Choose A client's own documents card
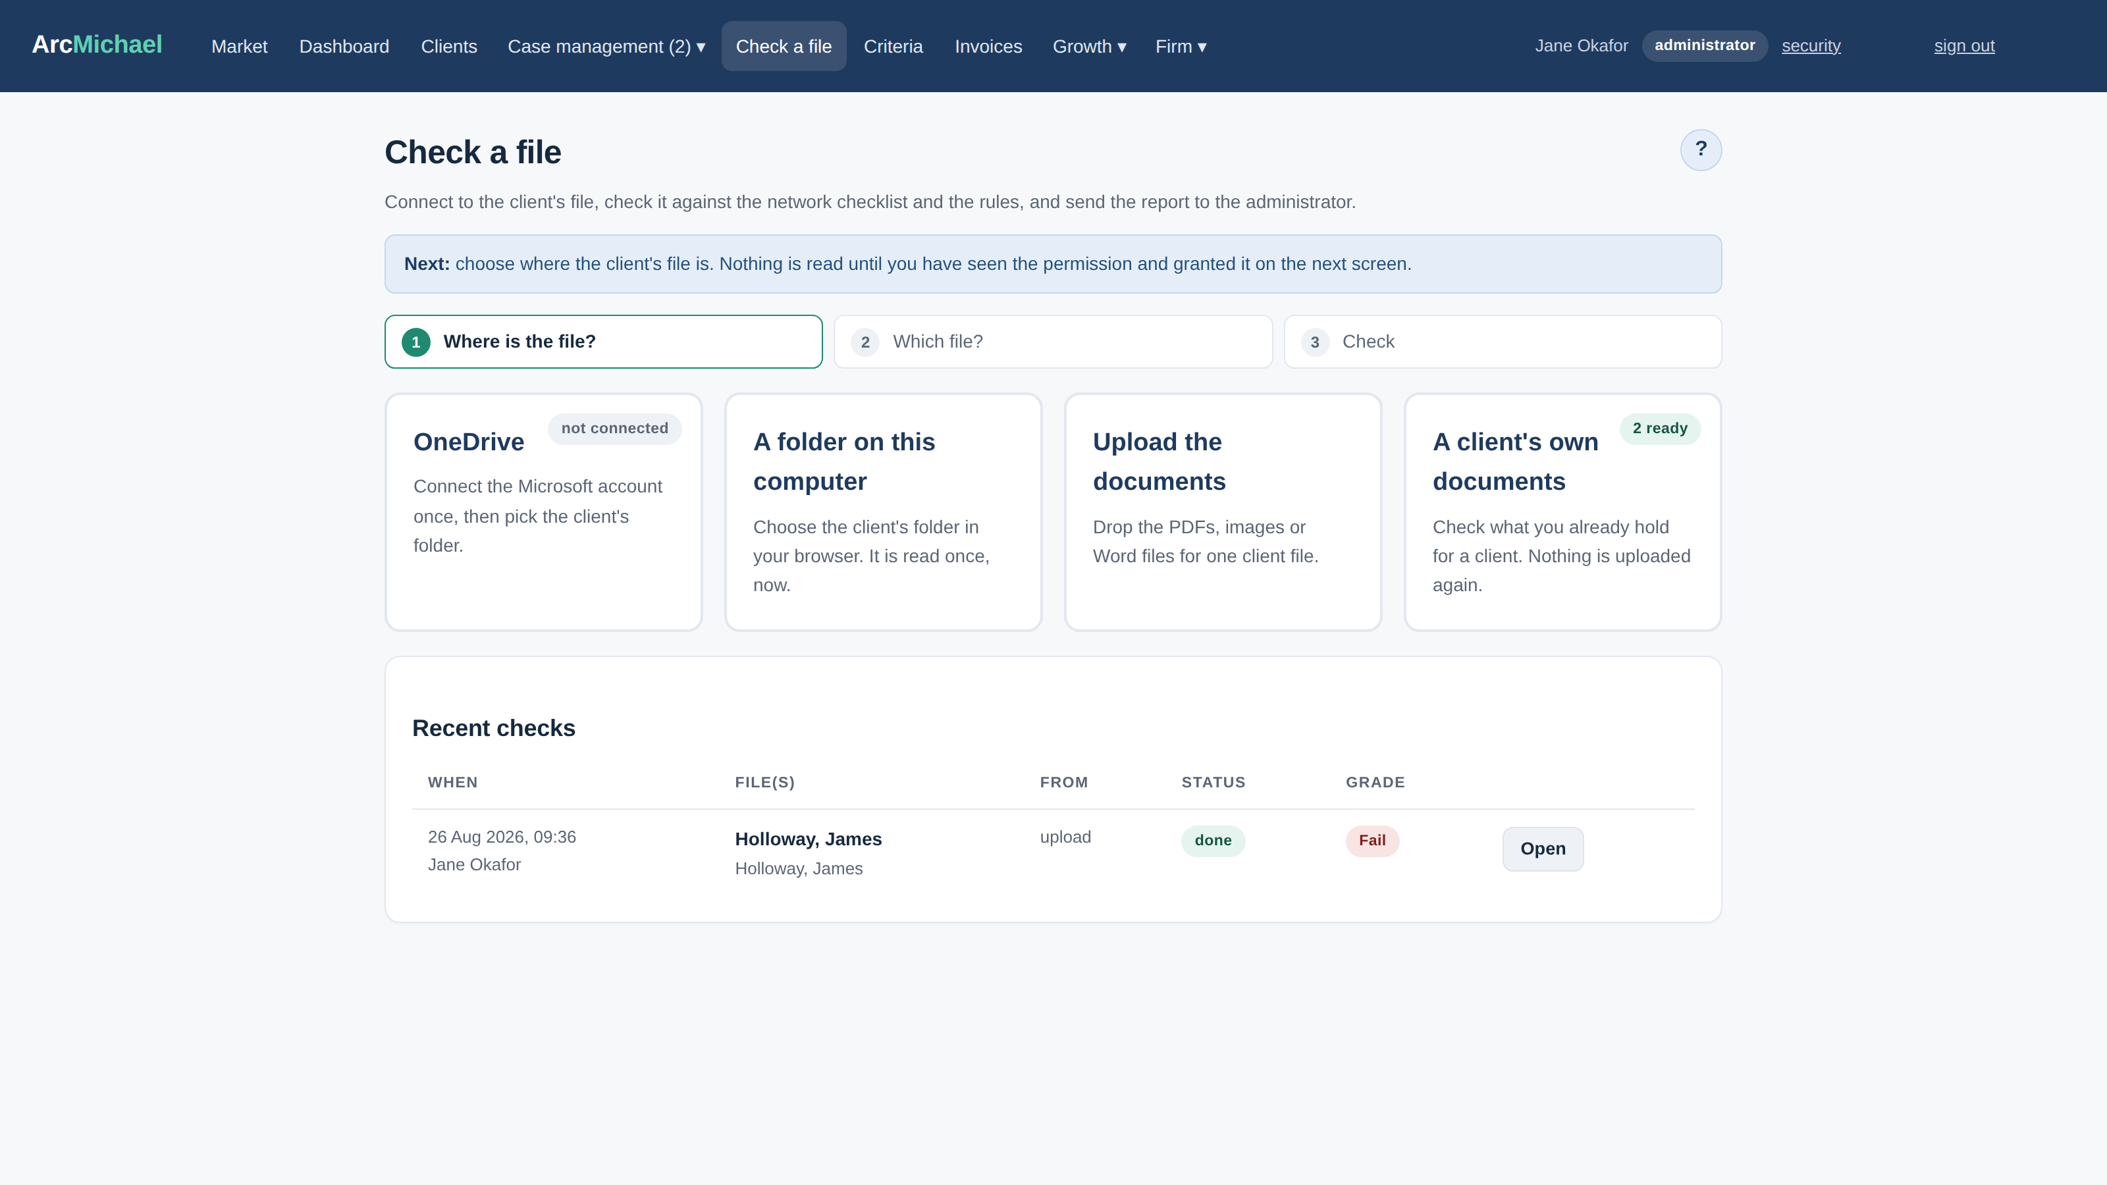This screenshot has height=1185, width=2107. coord(1562,512)
